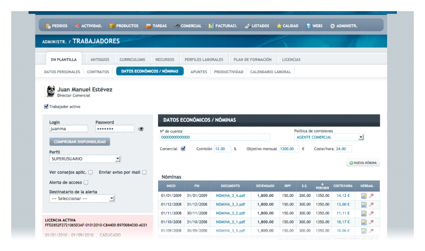
Task: Open Contratos subtab
Action: point(98,72)
